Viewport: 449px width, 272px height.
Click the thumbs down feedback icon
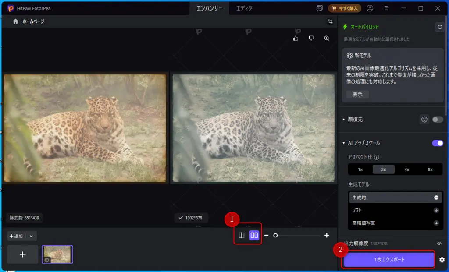[311, 38]
